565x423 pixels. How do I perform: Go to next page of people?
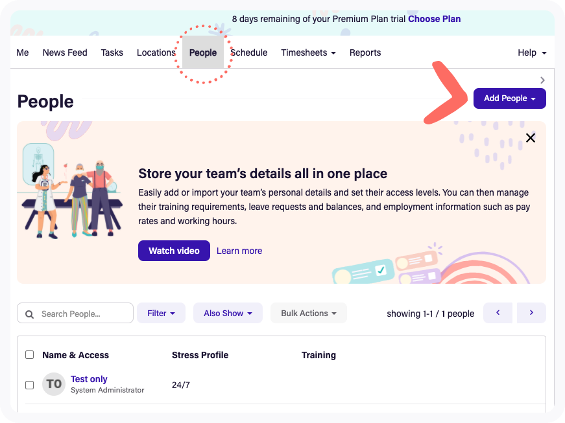531,313
